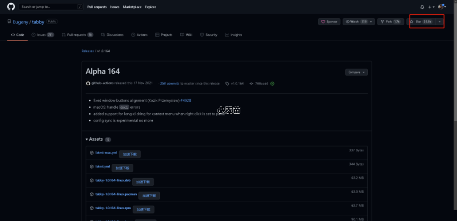Click the package icon beside tabby-1.0.164-linux.deb

92,180
